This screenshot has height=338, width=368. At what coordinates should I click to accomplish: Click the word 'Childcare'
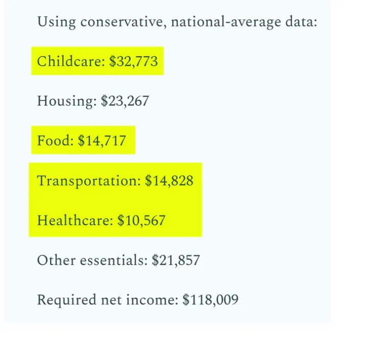pos(71,61)
